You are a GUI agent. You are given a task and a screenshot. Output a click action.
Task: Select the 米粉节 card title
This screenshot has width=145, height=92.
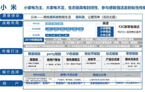[x=92, y=59]
